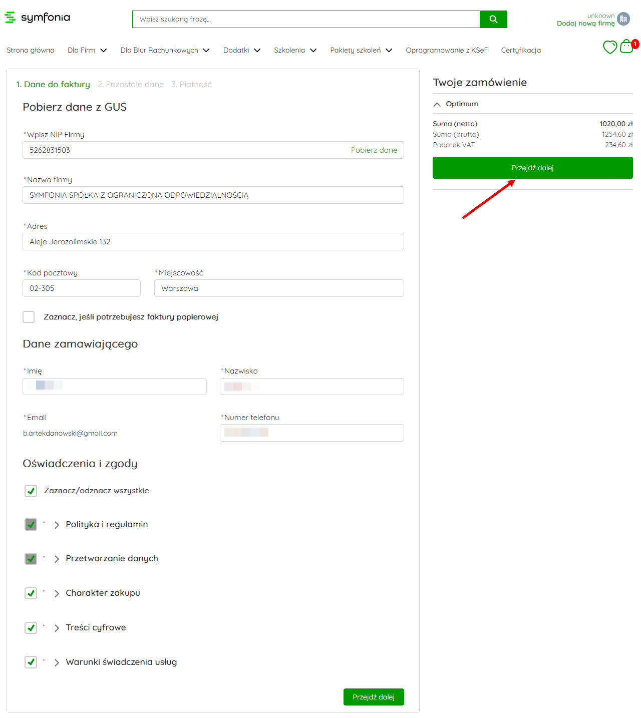
Task: Expand the Warunki świadczenia usług section
Action: point(57,662)
